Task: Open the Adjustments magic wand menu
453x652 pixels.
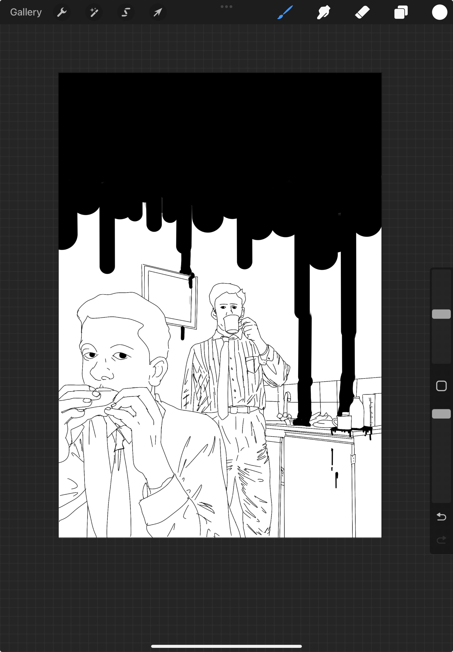Action: click(x=94, y=12)
